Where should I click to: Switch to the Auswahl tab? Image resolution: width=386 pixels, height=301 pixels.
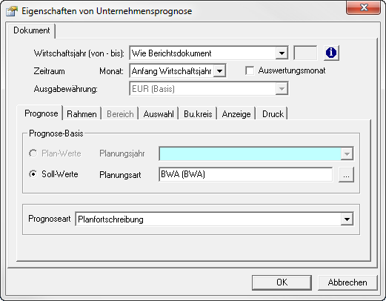159,114
